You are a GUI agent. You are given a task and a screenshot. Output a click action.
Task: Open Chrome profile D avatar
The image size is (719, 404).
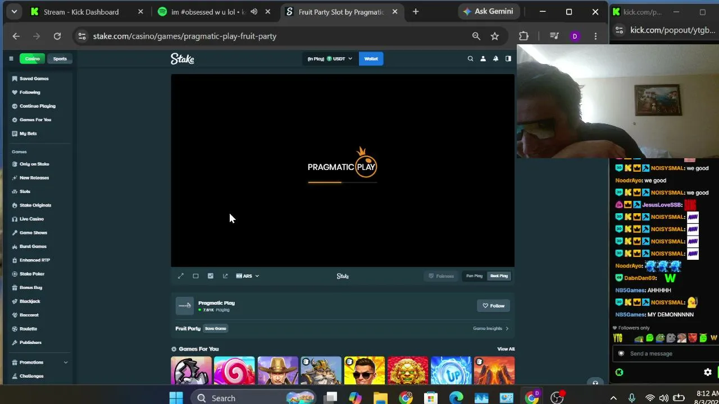tap(575, 36)
